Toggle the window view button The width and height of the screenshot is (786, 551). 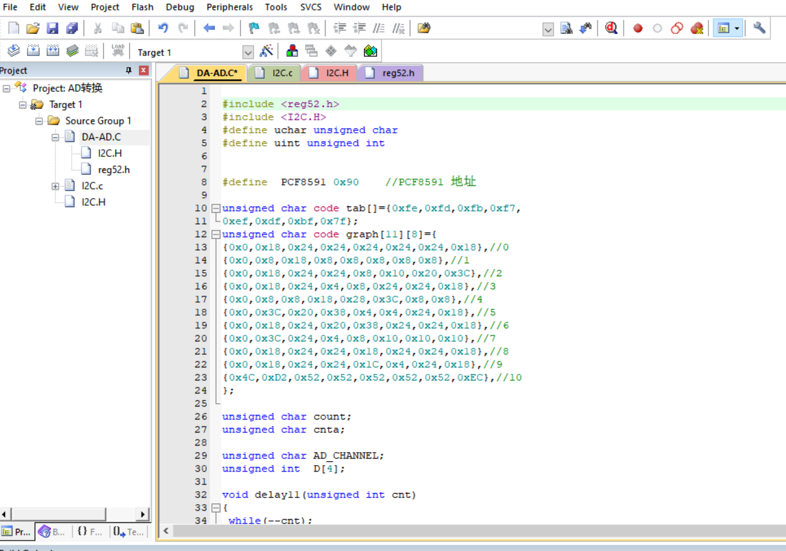[x=723, y=28]
